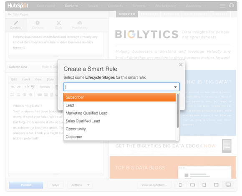Image resolution: width=242 pixels, height=196 pixels.
Task: Redo the edit in editor toolbar
Action: click(19, 87)
